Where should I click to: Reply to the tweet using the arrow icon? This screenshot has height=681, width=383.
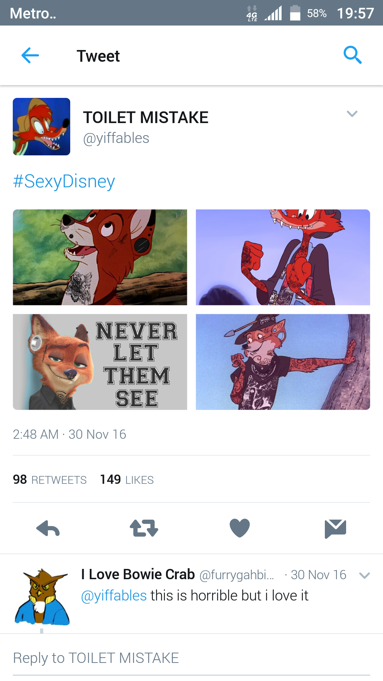pos(48,528)
